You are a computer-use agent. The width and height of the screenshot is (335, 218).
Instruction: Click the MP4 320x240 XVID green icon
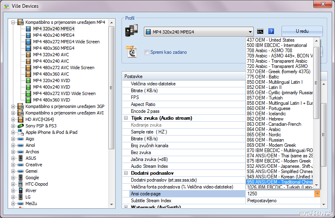point(28,80)
